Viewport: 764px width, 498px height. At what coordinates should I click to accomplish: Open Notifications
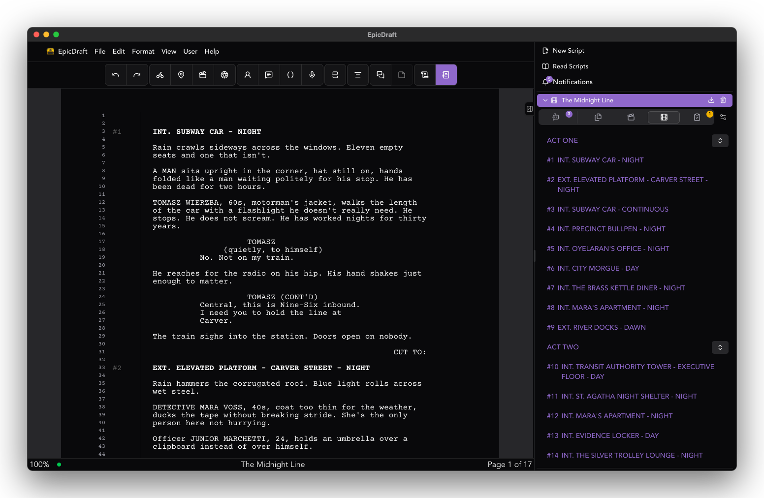pos(567,82)
